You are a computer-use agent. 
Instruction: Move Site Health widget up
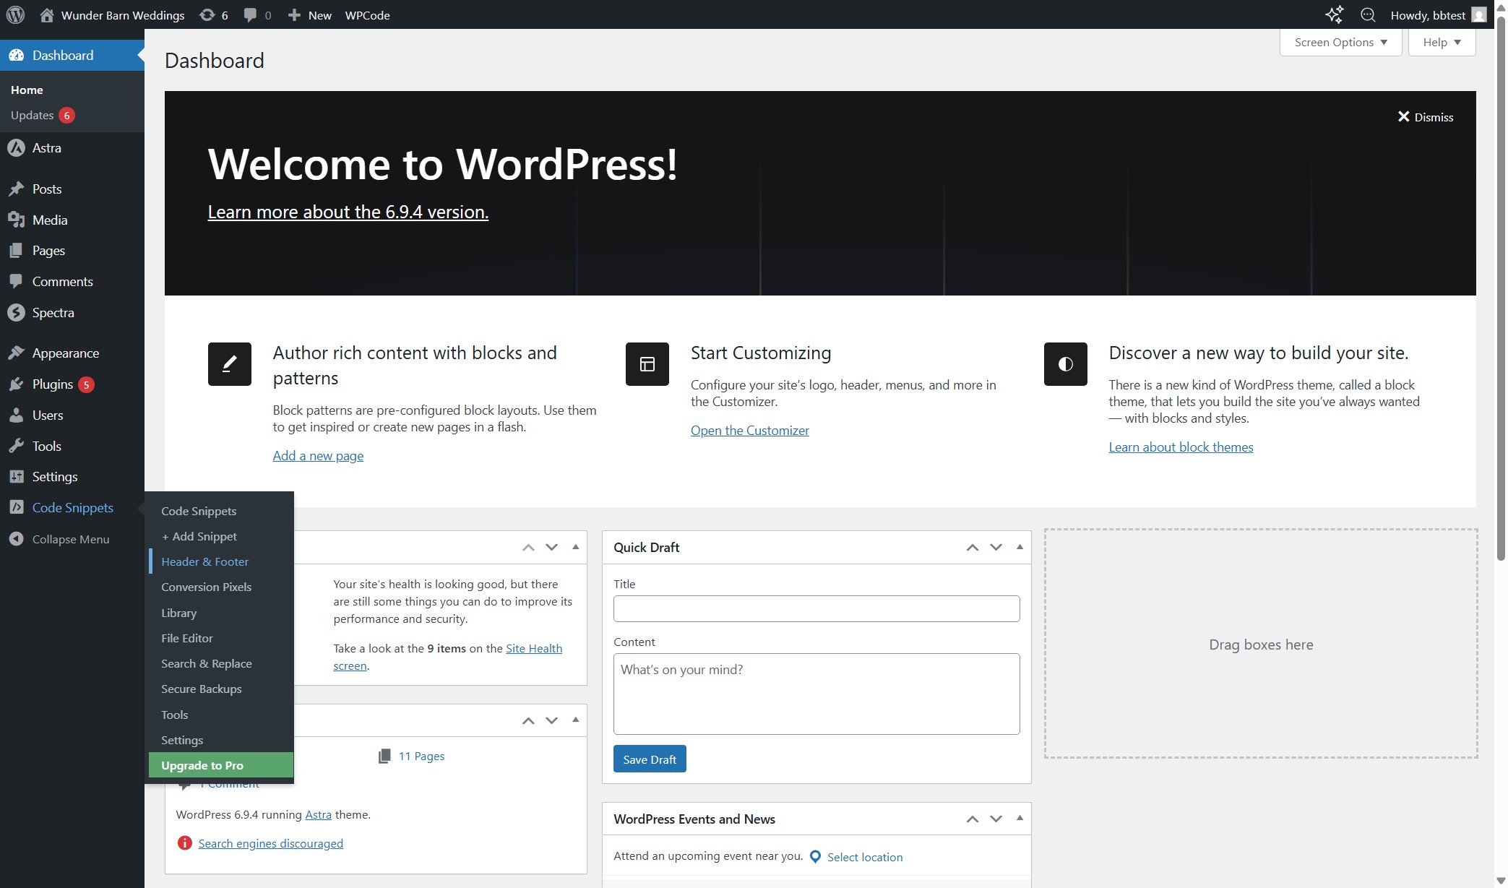pyautogui.click(x=528, y=548)
